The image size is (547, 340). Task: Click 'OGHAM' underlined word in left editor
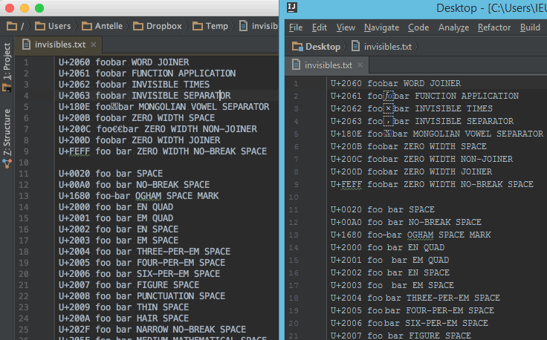coord(148,196)
